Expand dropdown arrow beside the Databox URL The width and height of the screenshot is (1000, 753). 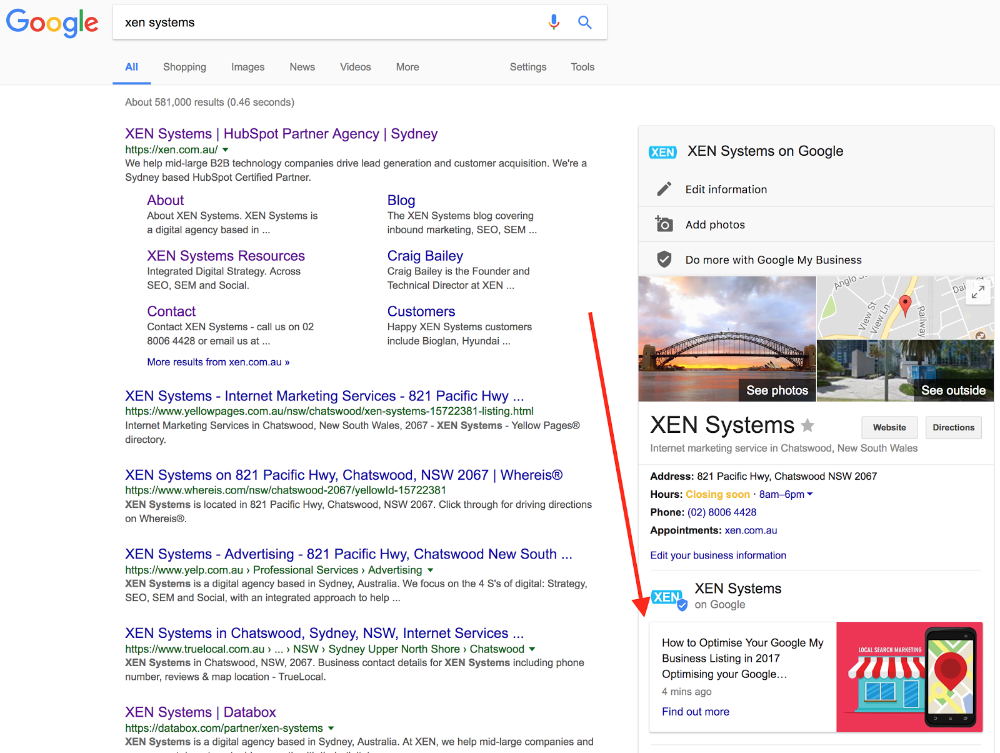tap(331, 729)
